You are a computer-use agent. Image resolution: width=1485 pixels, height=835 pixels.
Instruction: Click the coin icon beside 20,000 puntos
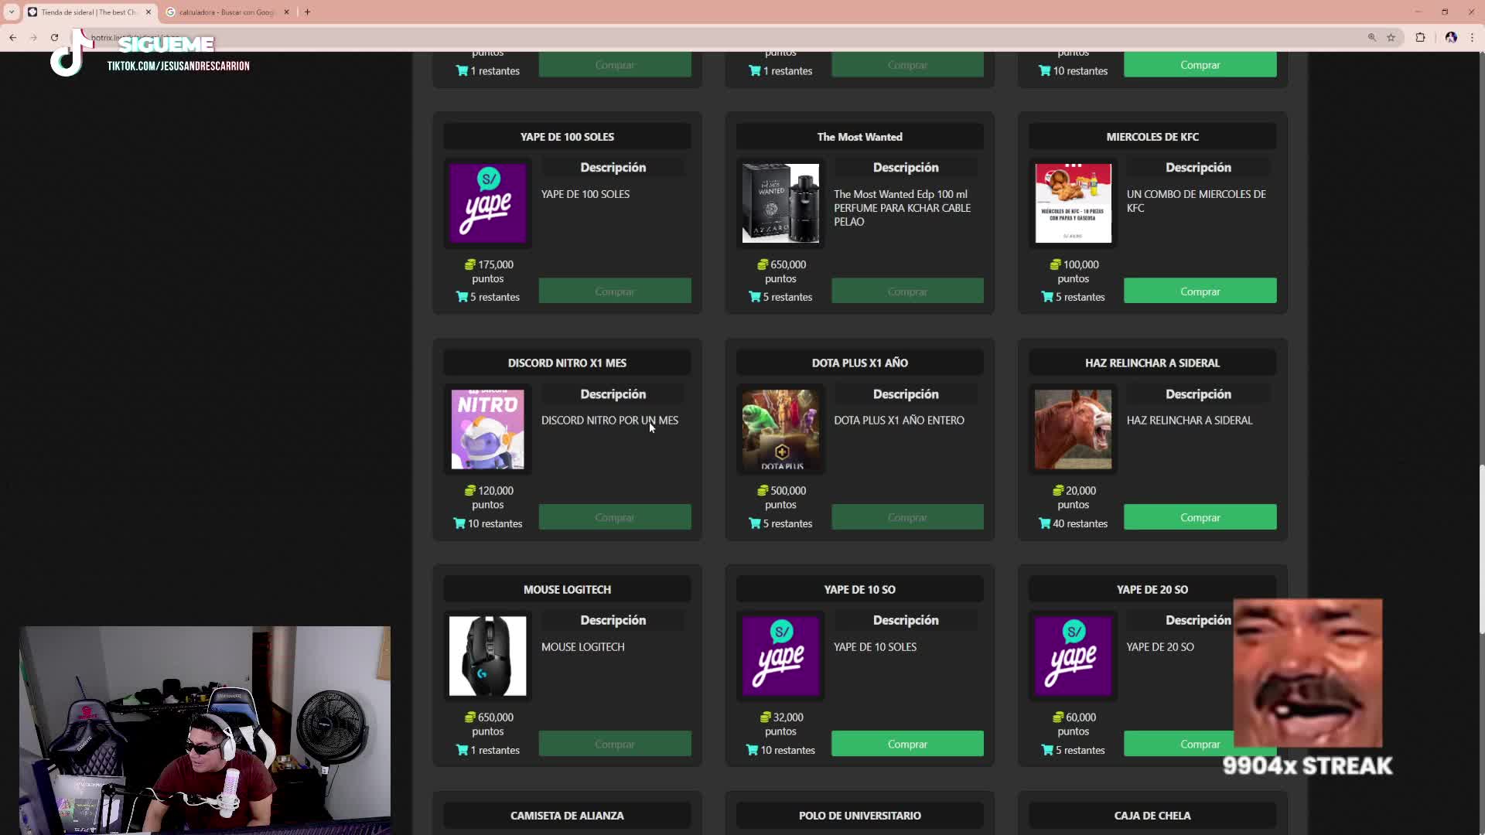click(1058, 491)
